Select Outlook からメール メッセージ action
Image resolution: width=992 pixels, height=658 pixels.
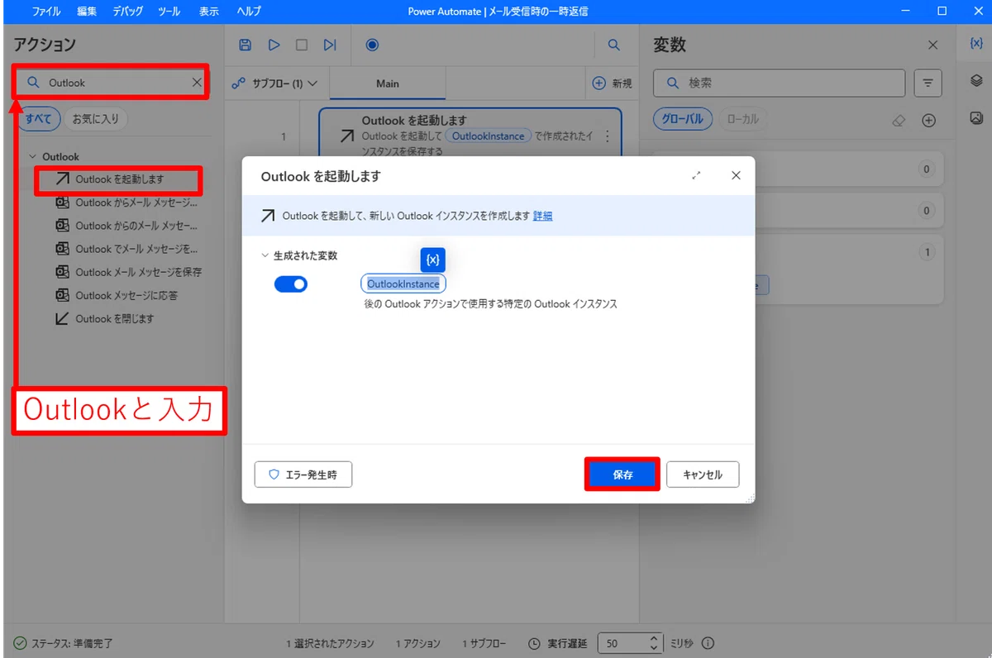126,203
